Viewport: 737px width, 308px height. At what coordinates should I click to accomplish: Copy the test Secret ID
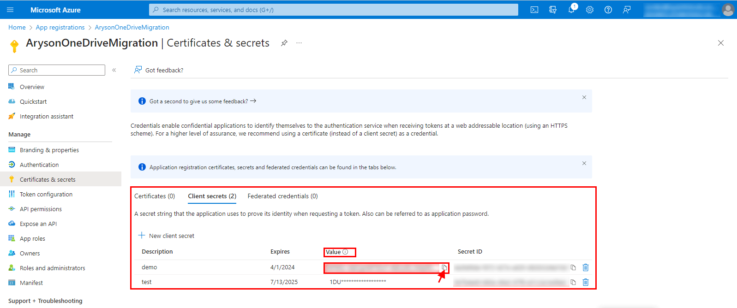[x=573, y=282]
